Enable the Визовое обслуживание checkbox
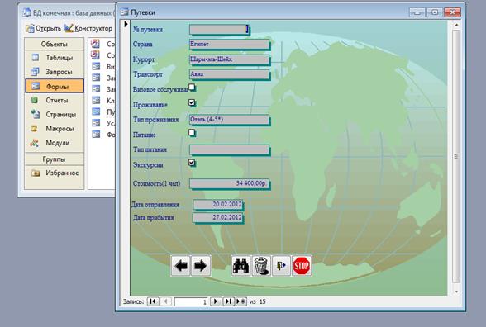The width and height of the screenshot is (486, 327). (x=192, y=88)
